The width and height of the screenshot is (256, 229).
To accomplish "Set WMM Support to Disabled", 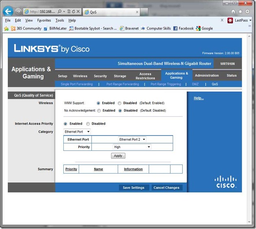I will (x=120, y=103).
